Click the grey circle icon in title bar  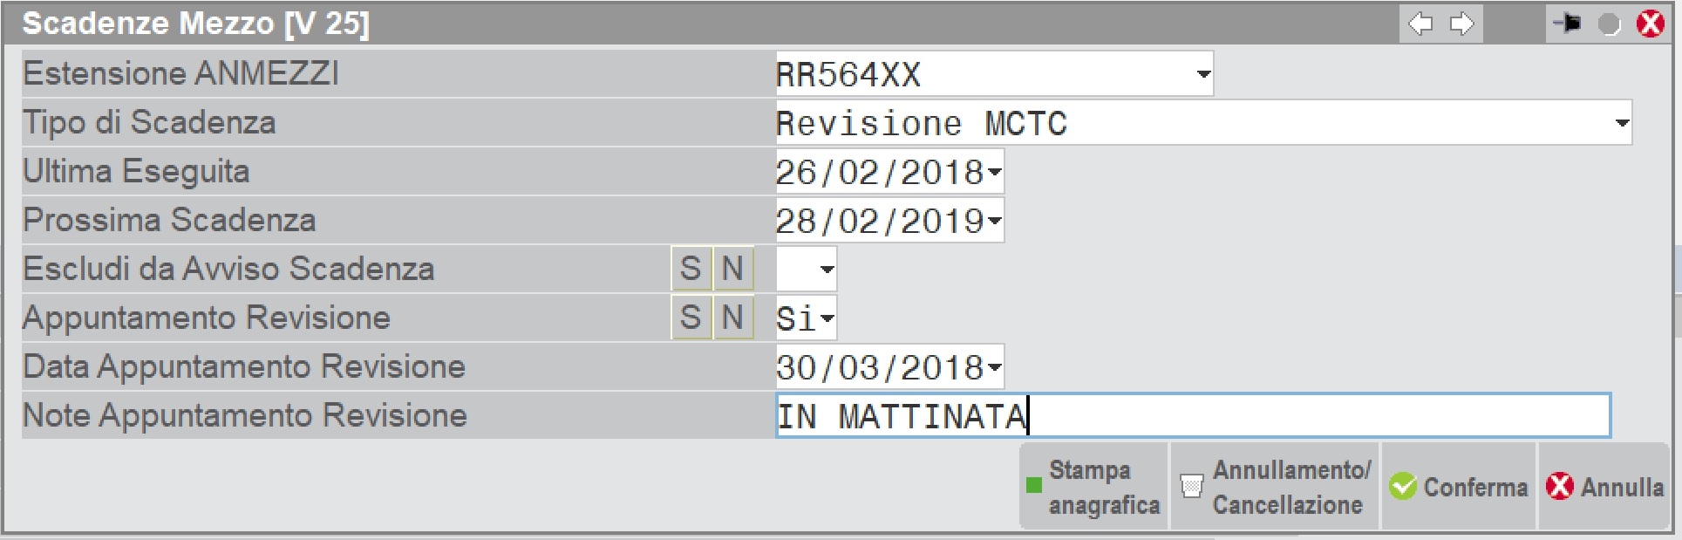[1609, 24]
